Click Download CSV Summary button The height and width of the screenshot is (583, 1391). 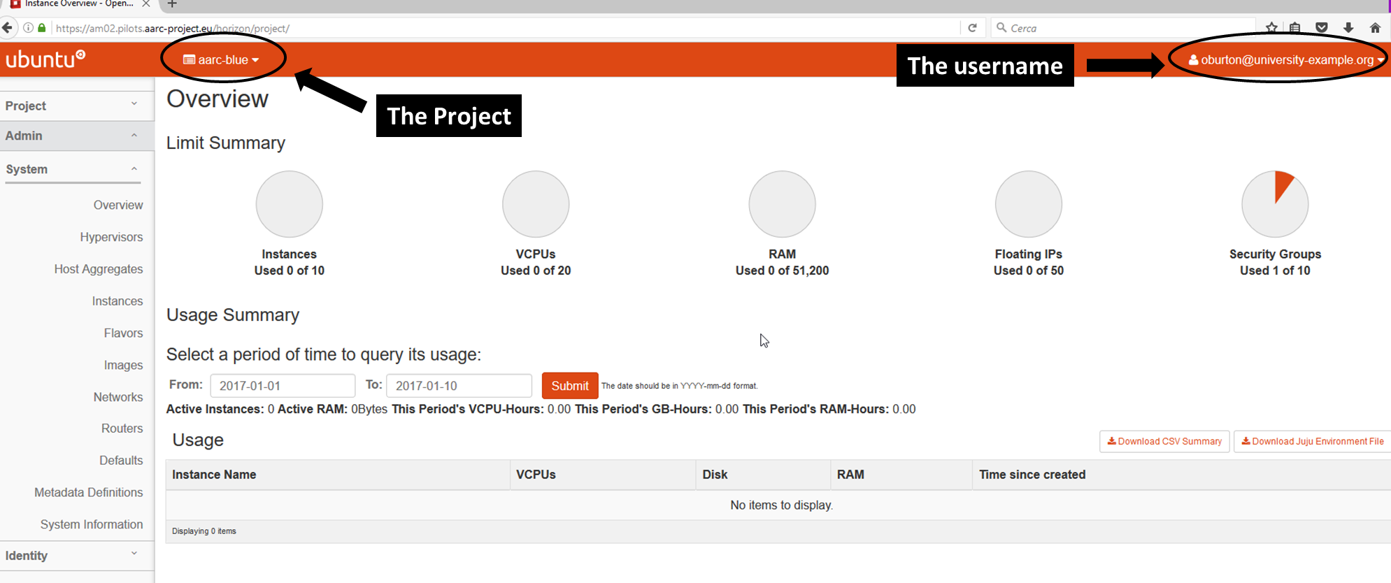pos(1164,442)
